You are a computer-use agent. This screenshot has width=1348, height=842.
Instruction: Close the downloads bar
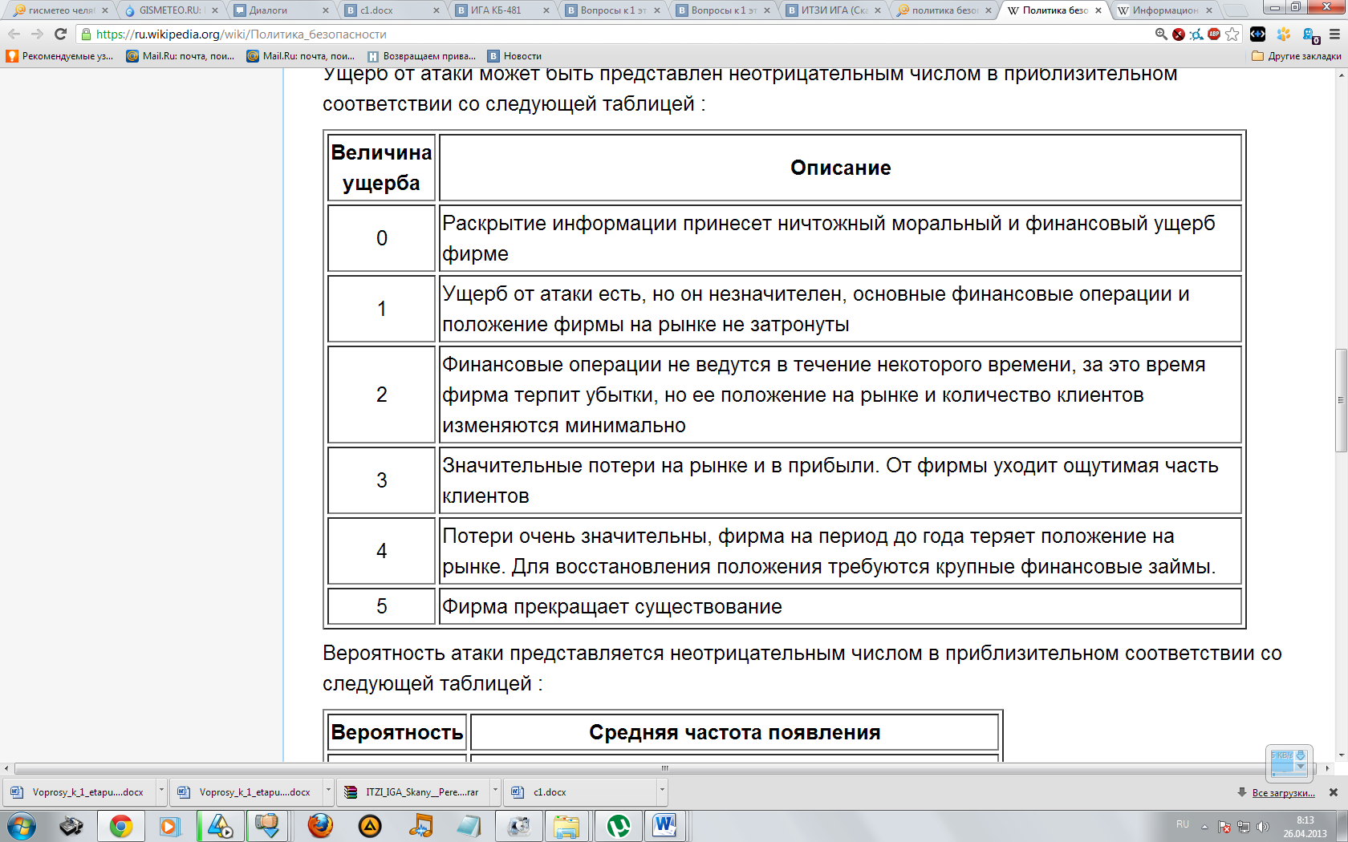coord(1333,792)
